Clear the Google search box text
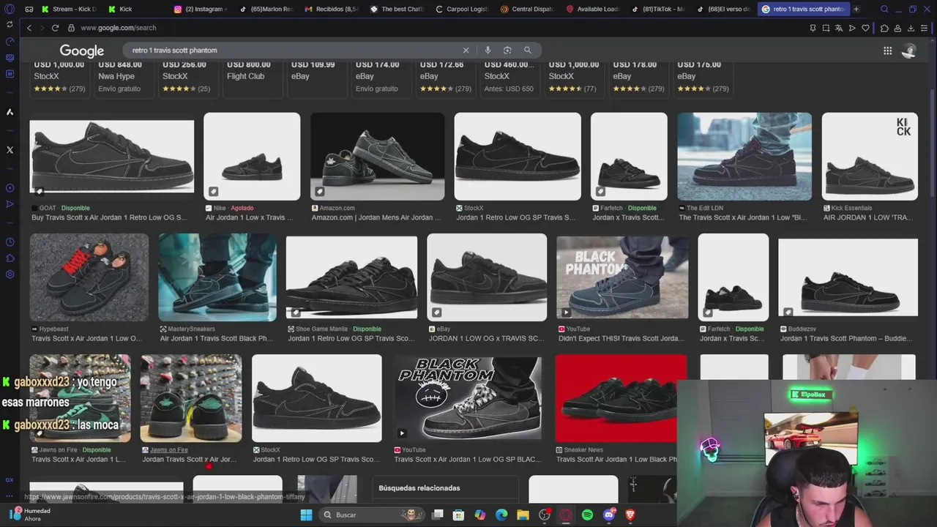The image size is (937, 527). click(x=466, y=51)
